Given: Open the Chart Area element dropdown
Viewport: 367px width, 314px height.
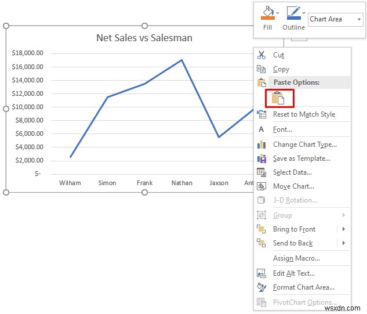Looking at the screenshot, I should point(359,20).
